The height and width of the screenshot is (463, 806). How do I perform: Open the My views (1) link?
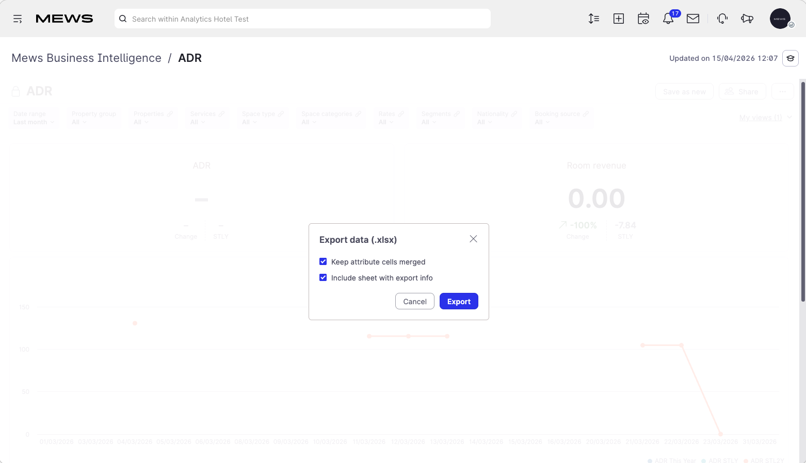pos(761,118)
